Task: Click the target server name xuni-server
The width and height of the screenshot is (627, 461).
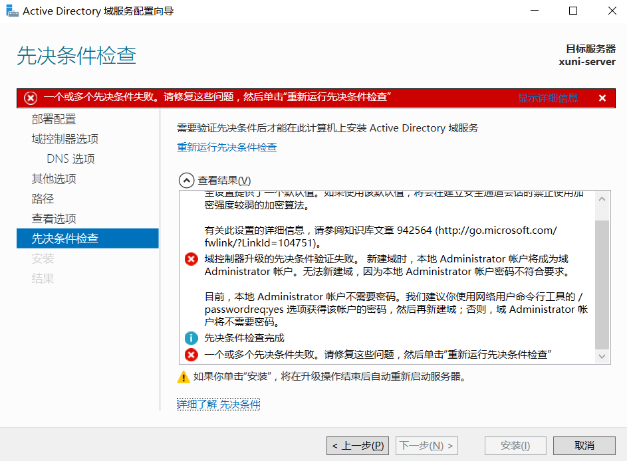Action: coord(587,62)
